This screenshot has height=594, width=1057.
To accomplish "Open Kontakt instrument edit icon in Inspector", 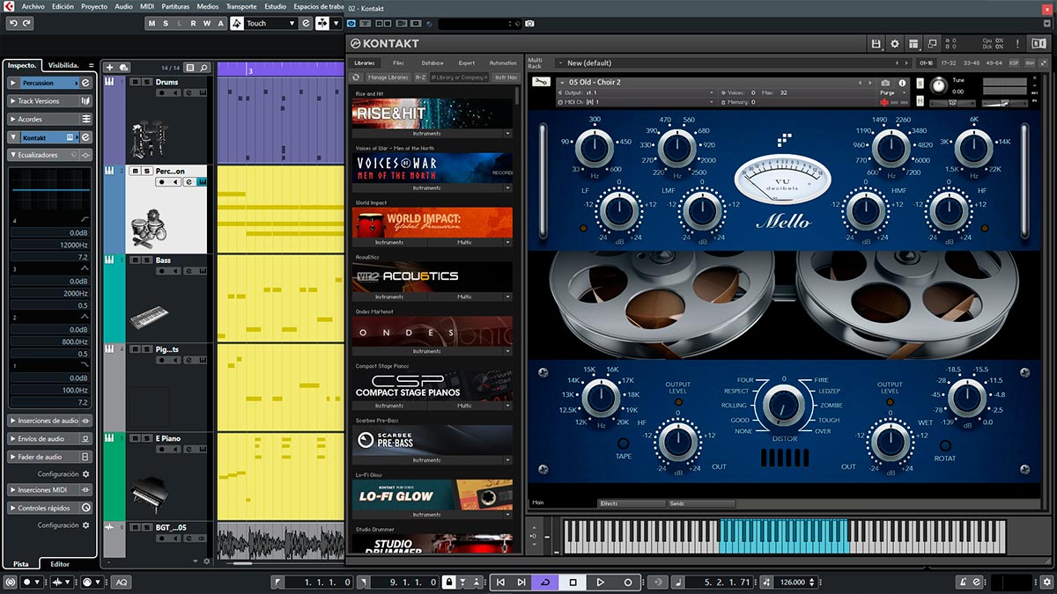I will [86, 137].
